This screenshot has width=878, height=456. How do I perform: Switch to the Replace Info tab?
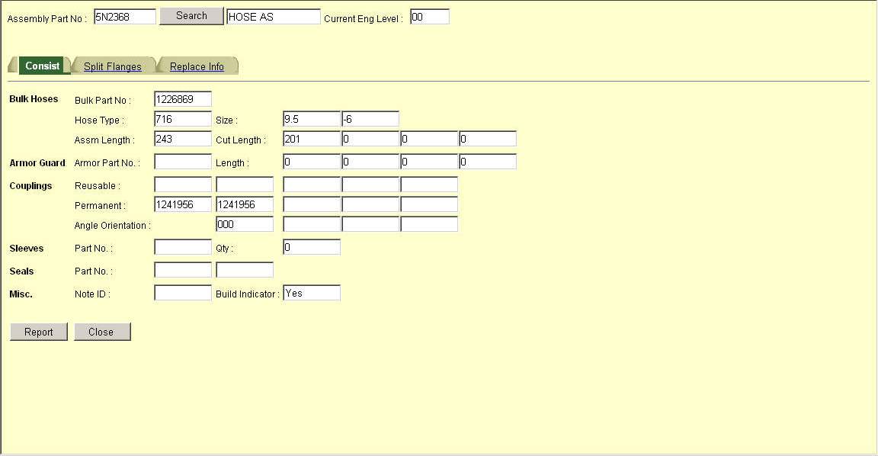[x=197, y=66]
